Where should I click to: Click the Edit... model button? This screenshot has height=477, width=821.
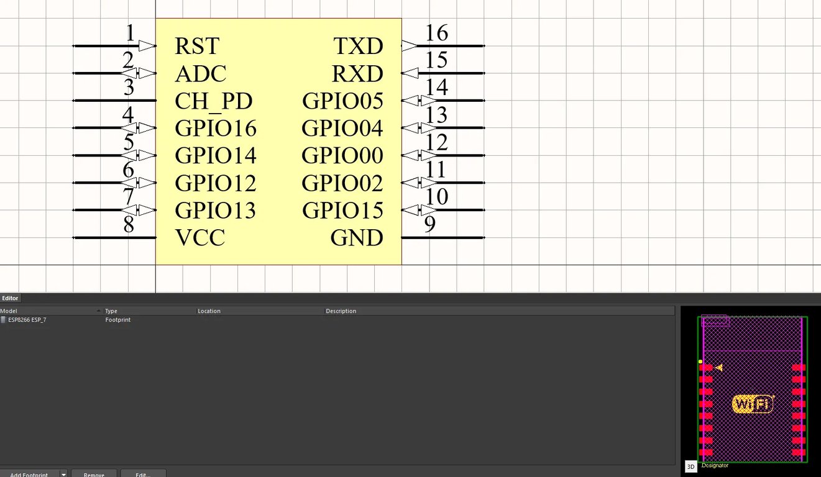144,475
